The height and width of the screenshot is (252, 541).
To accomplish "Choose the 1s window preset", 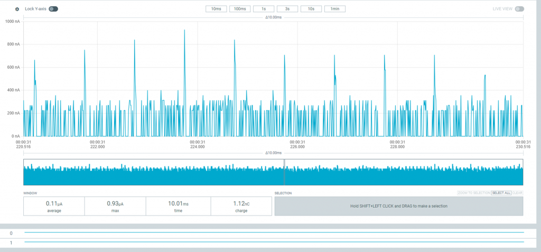I will coord(264,9).
